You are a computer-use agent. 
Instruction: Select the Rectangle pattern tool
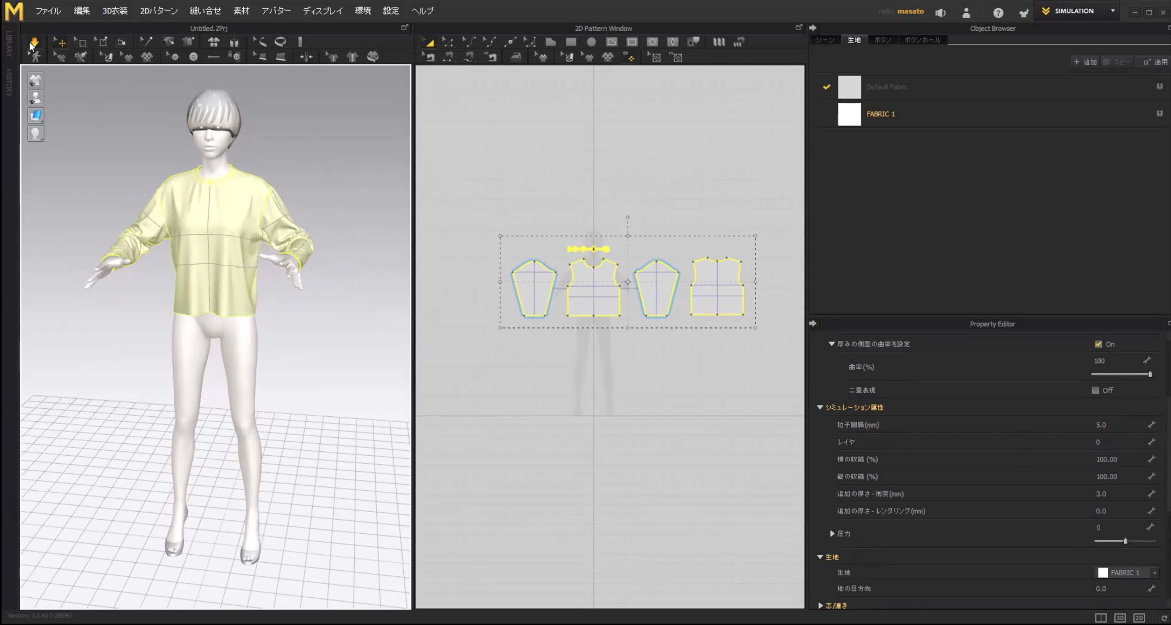571,42
